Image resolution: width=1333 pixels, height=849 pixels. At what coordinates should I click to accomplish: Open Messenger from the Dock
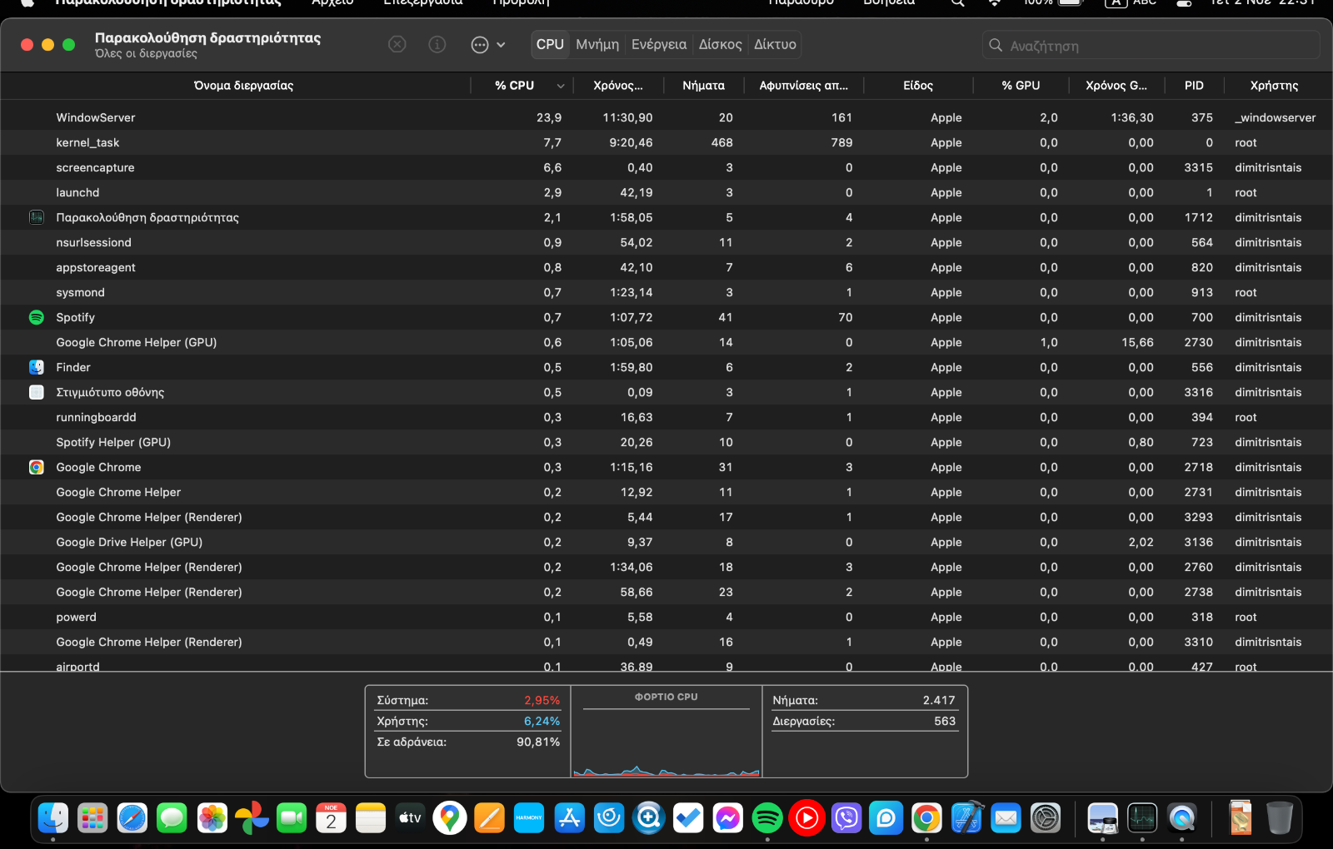[727, 818]
